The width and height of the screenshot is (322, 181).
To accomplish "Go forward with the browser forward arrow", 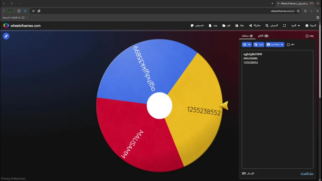I will [311, 11].
